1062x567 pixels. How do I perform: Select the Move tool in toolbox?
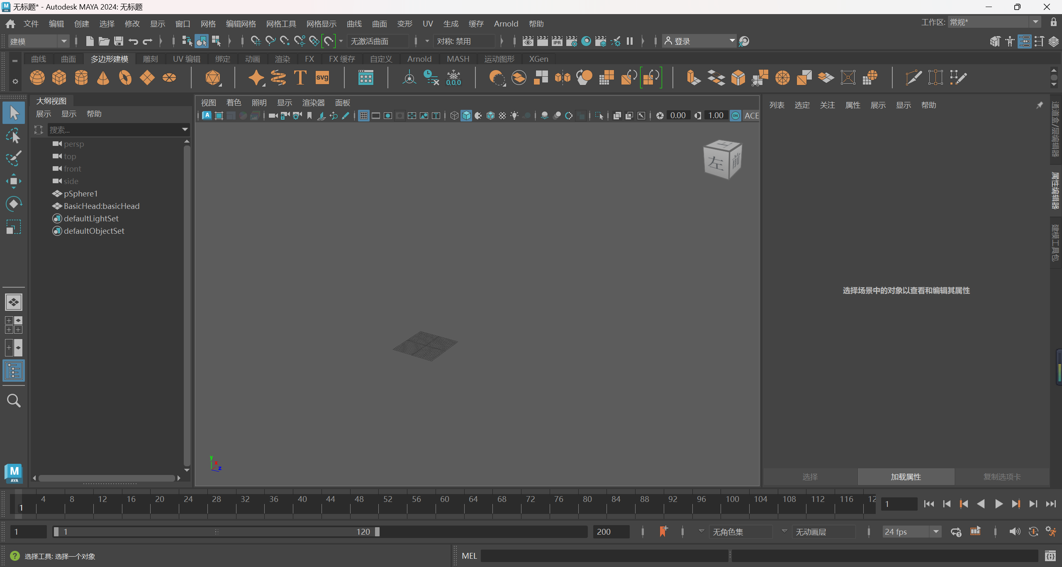click(x=14, y=181)
